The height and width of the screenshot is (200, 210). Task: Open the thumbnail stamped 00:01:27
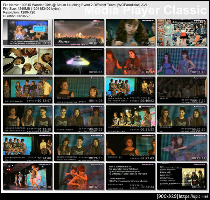[x=28, y=33]
